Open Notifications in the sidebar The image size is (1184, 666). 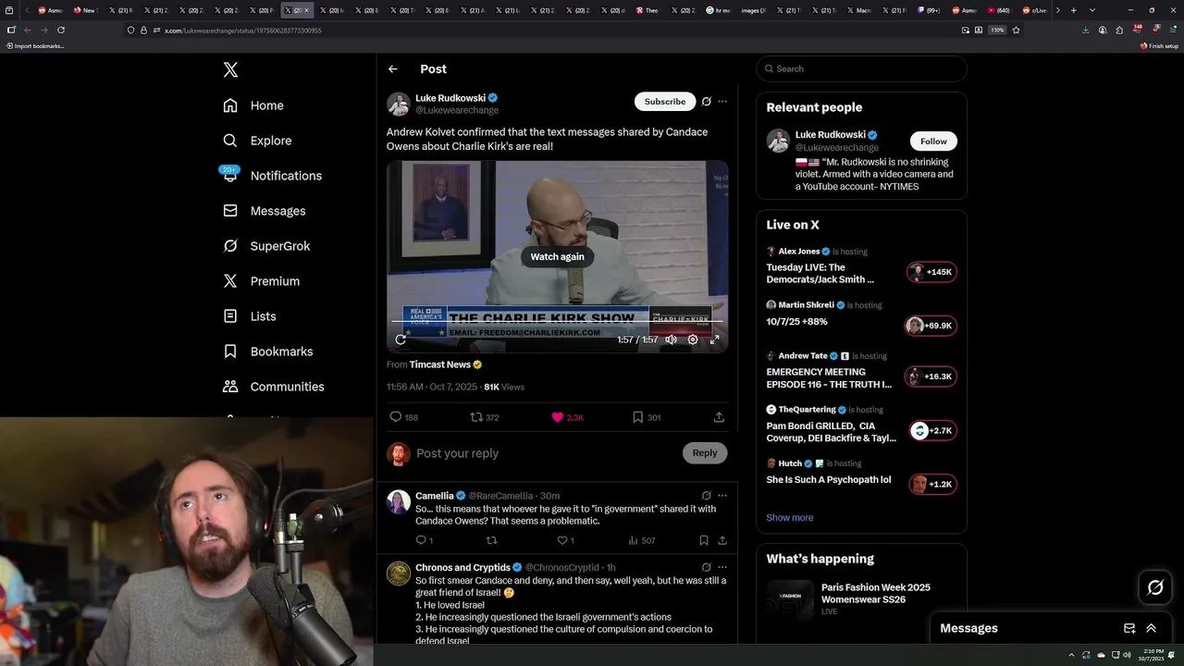272,176
